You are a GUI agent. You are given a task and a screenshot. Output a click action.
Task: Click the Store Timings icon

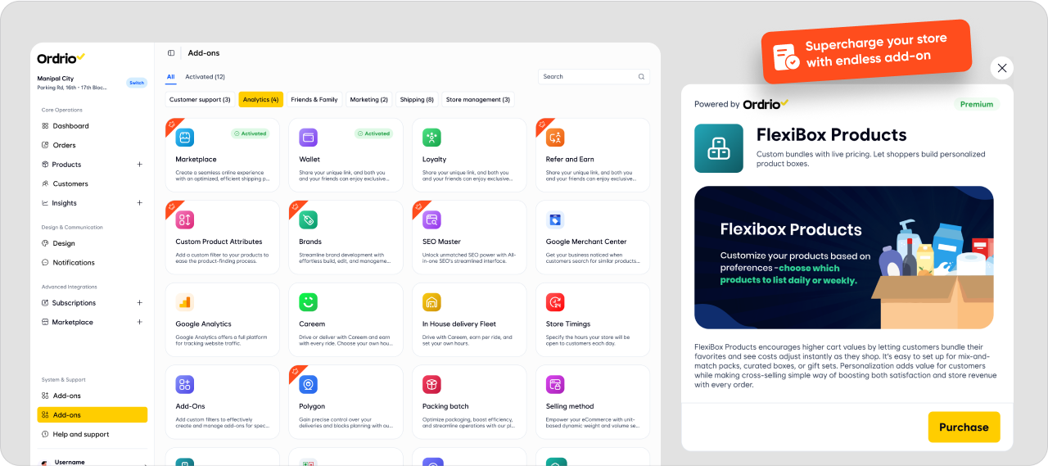555,302
